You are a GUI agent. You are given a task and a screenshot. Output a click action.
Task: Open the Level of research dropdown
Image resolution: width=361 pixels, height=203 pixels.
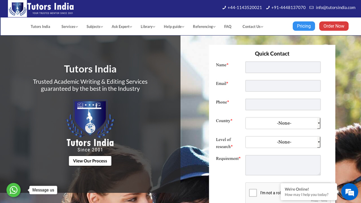pos(283,142)
